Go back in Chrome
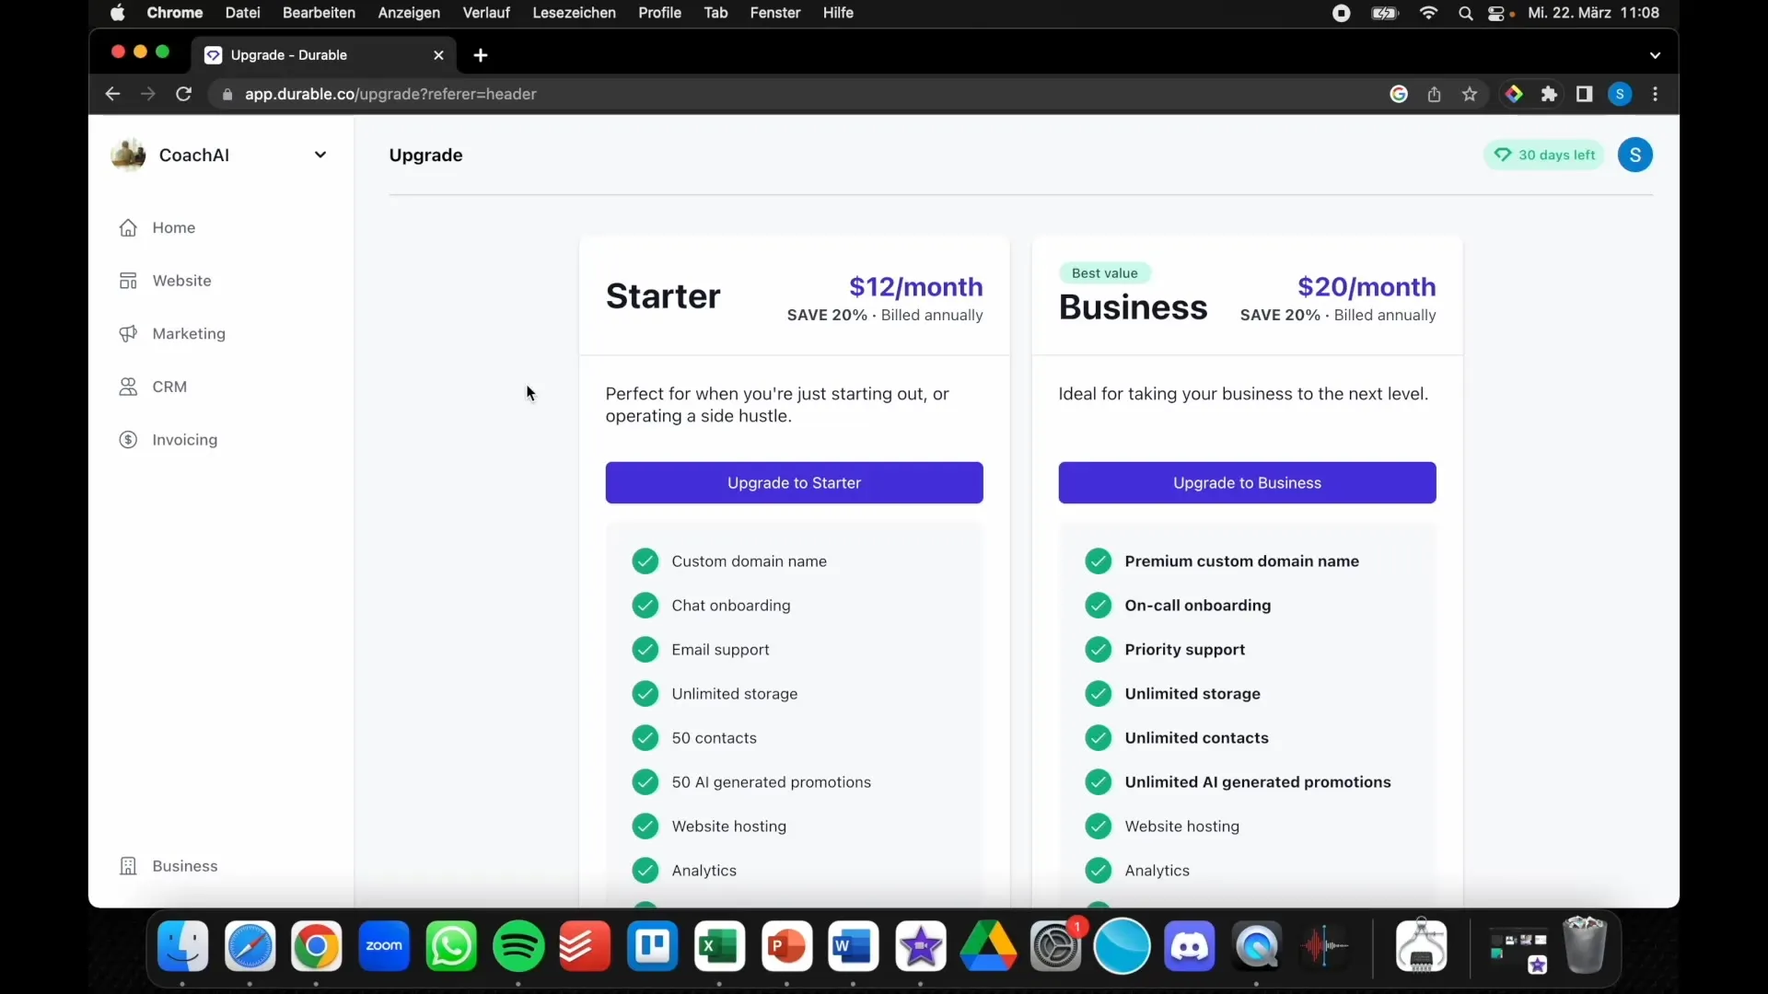 [x=112, y=94]
